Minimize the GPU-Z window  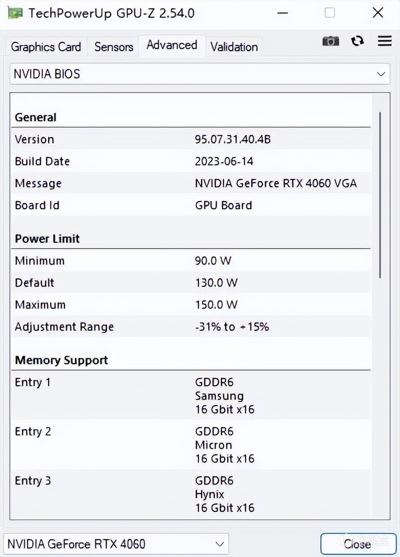283,13
